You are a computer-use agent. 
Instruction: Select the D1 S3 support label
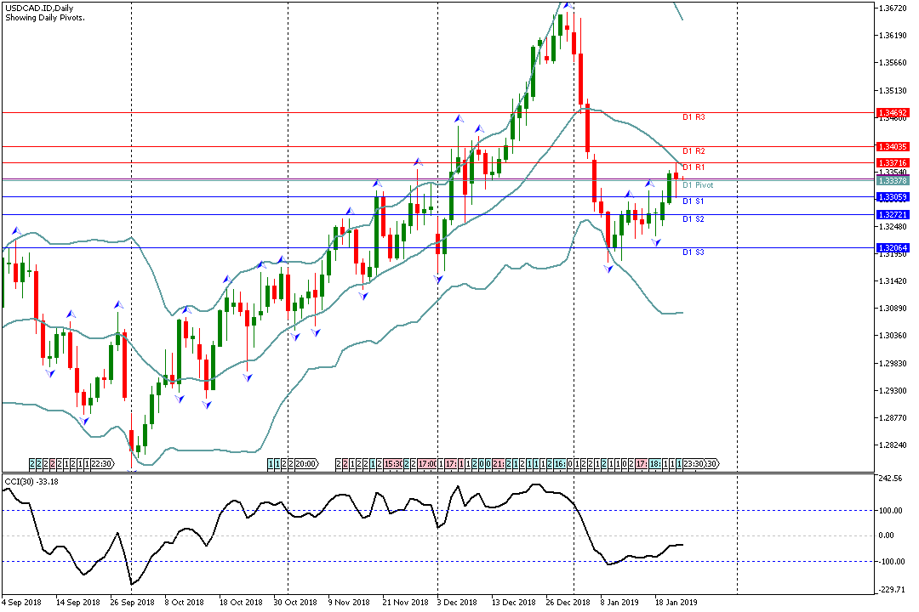pyautogui.click(x=694, y=252)
